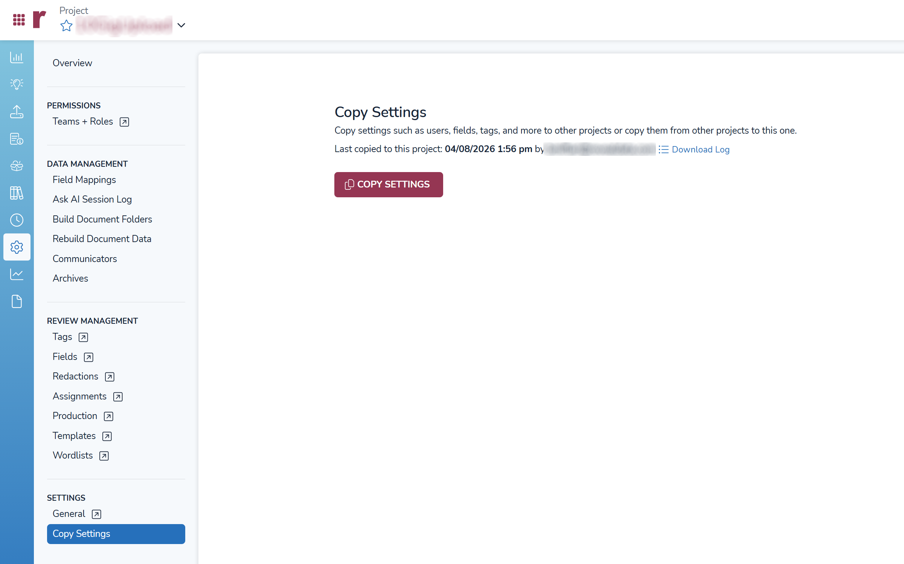Screen dimensions: 904x564
Task: Select the gear settings sidebar icon
Action: [17, 247]
